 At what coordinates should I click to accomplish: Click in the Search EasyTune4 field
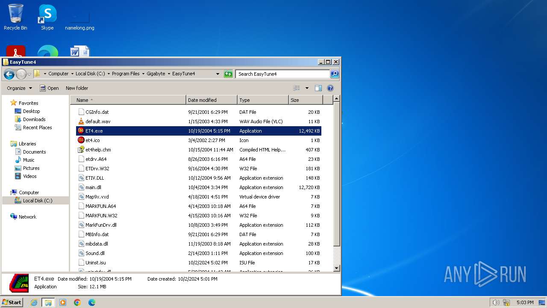282,74
